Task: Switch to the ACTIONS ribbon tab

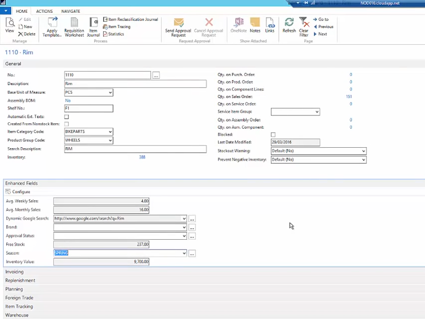Action: coord(45,11)
